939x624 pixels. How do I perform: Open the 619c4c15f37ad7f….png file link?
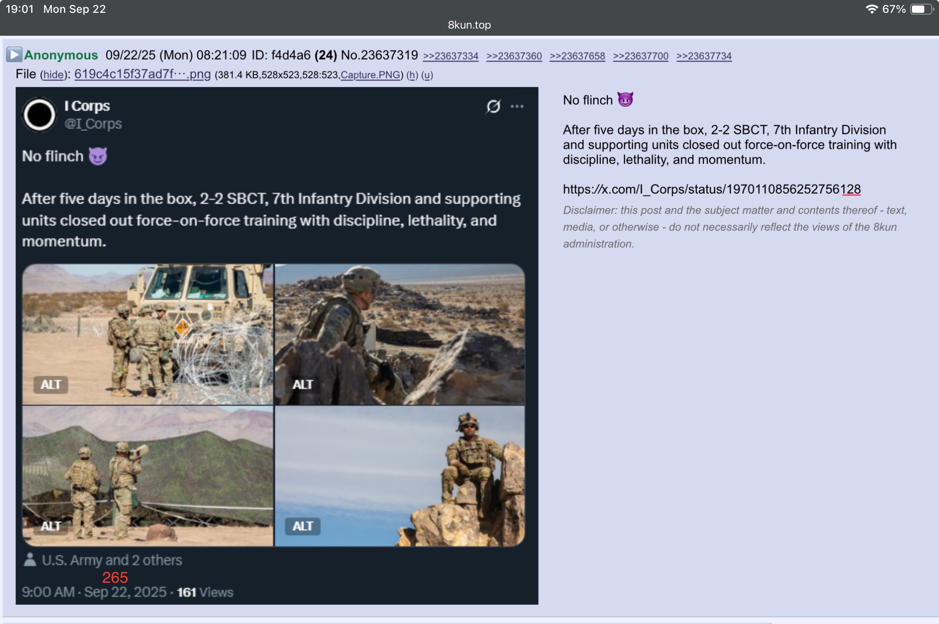pyautogui.click(x=143, y=74)
